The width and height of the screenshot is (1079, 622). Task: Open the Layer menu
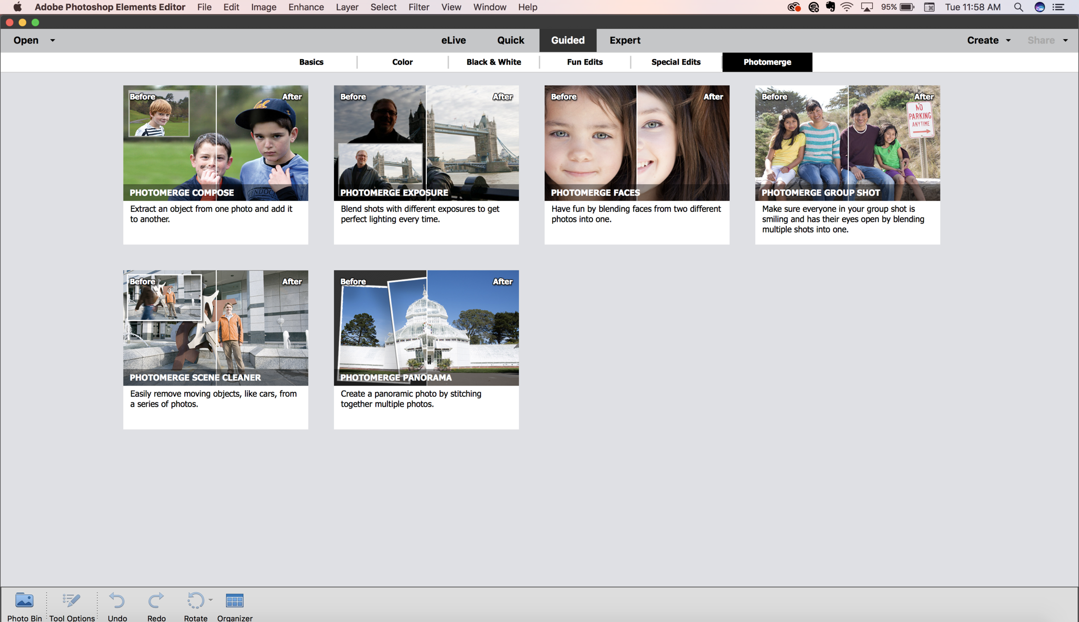tap(347, 7)
